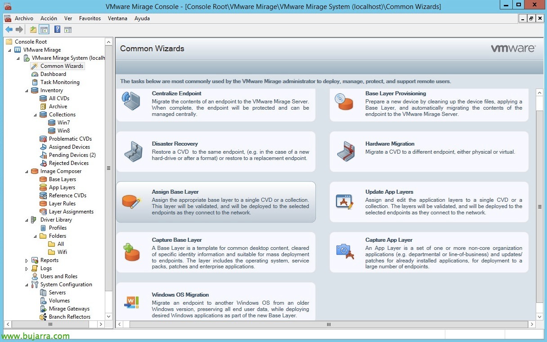Click the Help question mark toolbar icon
The image size is (547, 342).
click(58, 30)
